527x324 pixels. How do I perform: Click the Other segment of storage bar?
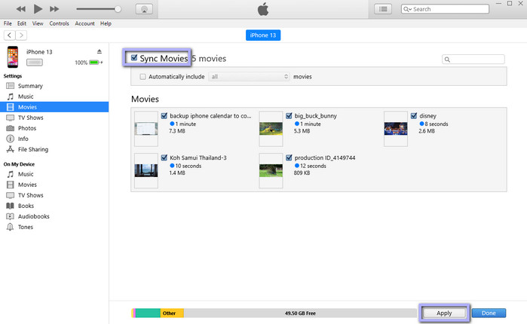[x=172, y=313]
